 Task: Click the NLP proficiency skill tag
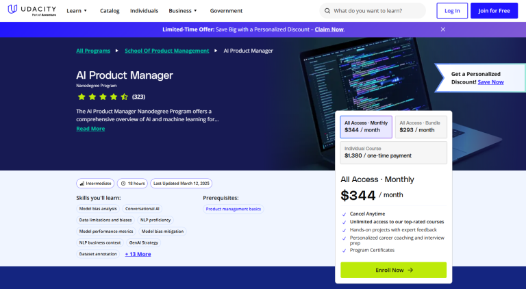pos(155,221)
